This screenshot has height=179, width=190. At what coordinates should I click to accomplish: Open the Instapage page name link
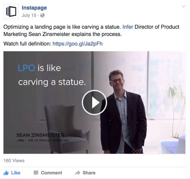(x=34, y=8)
